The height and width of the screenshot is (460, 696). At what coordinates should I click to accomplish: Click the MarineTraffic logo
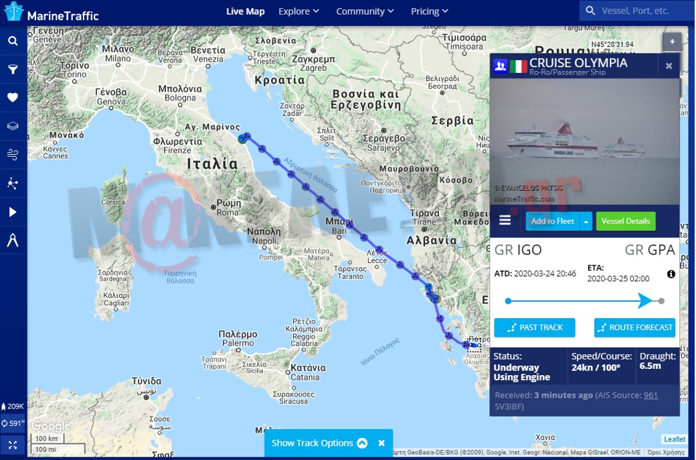point(52,13)
